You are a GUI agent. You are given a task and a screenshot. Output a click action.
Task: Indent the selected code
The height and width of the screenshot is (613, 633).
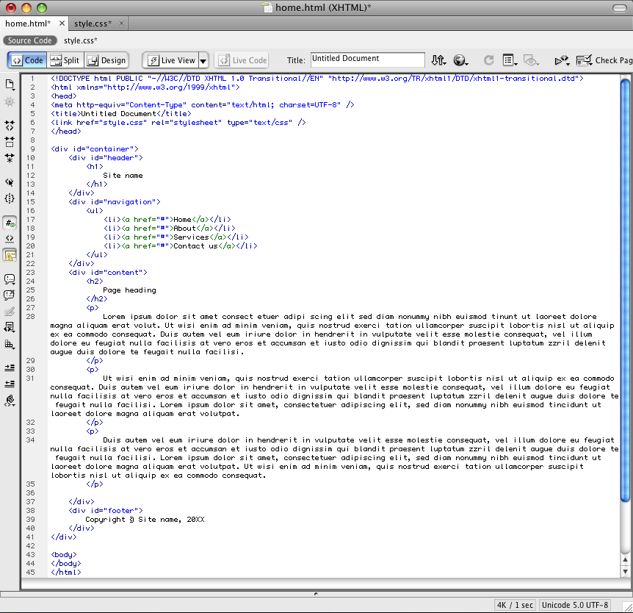click(x=10, y=368)
